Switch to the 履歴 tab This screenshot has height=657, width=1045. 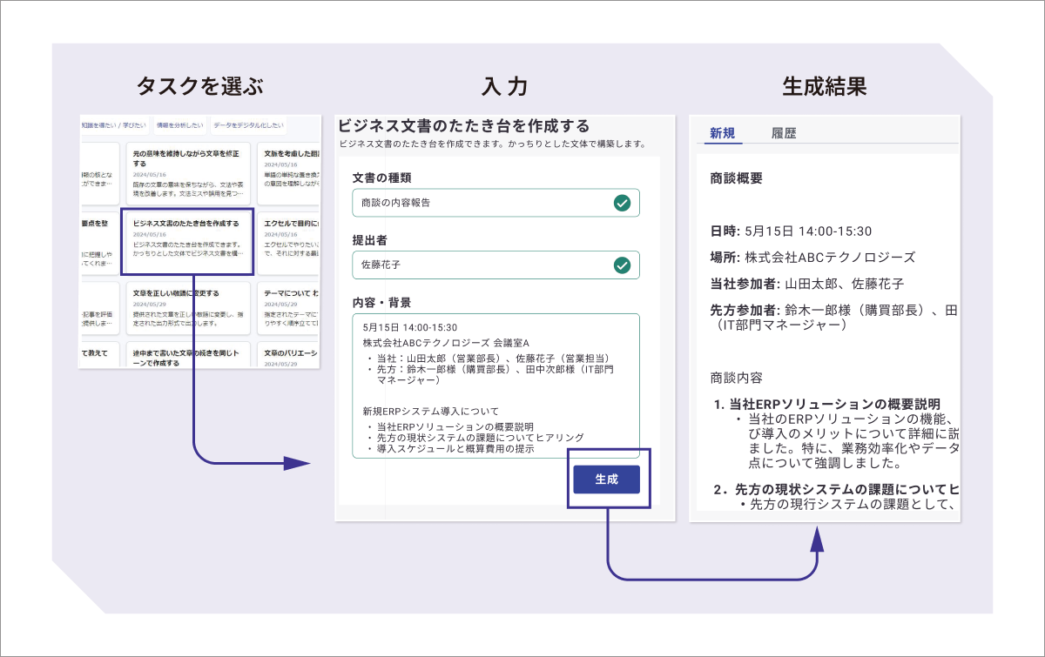784,133
